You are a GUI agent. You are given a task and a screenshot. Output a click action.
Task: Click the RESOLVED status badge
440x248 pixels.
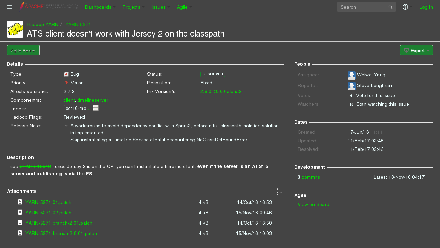[213, 74]
